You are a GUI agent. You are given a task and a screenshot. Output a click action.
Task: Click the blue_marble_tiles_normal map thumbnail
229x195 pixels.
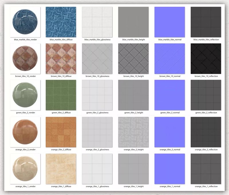(169, 22)
